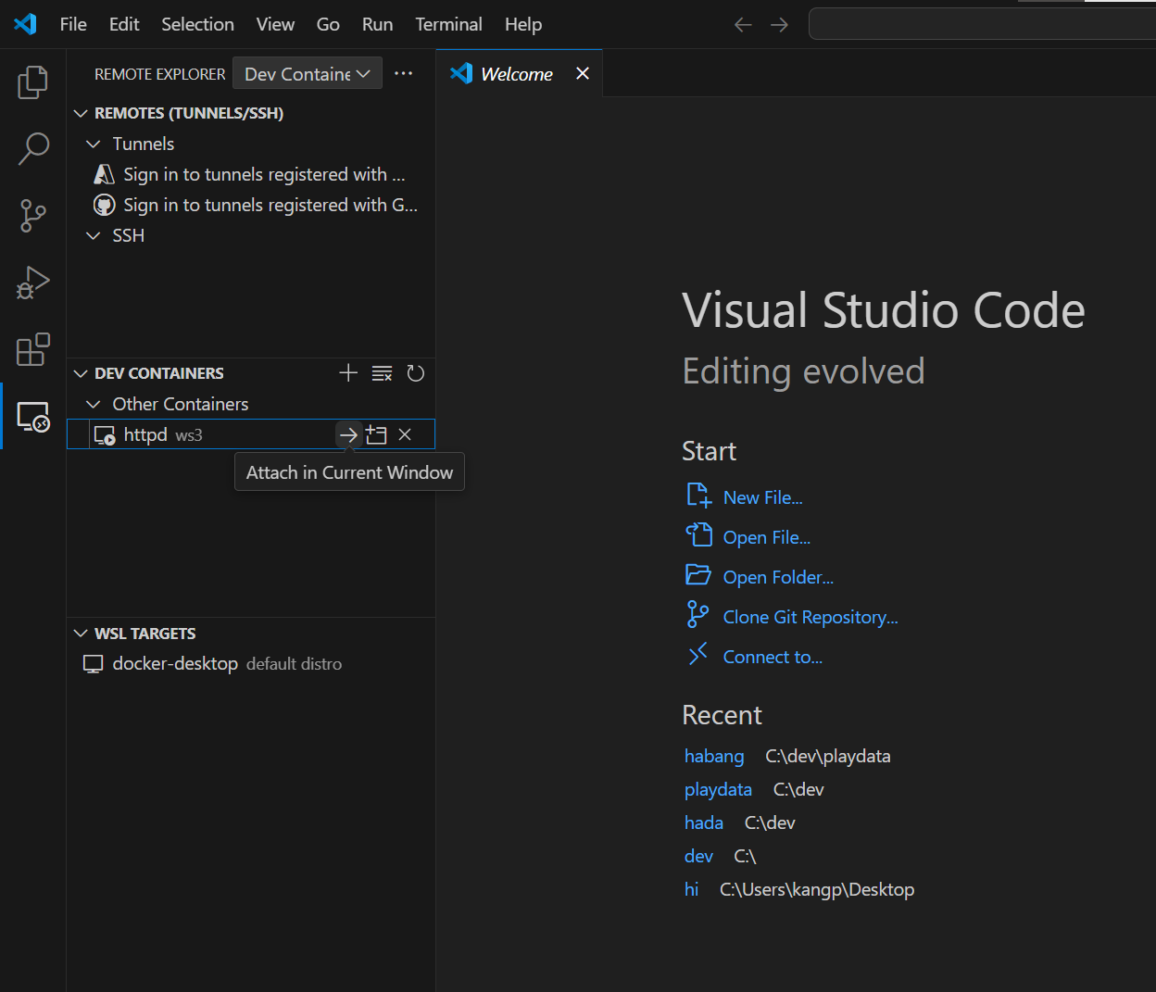The width and height of the screenshot is (1156, 992).
Task: Collapse the SSH tree node
Action: click(93, 235)
